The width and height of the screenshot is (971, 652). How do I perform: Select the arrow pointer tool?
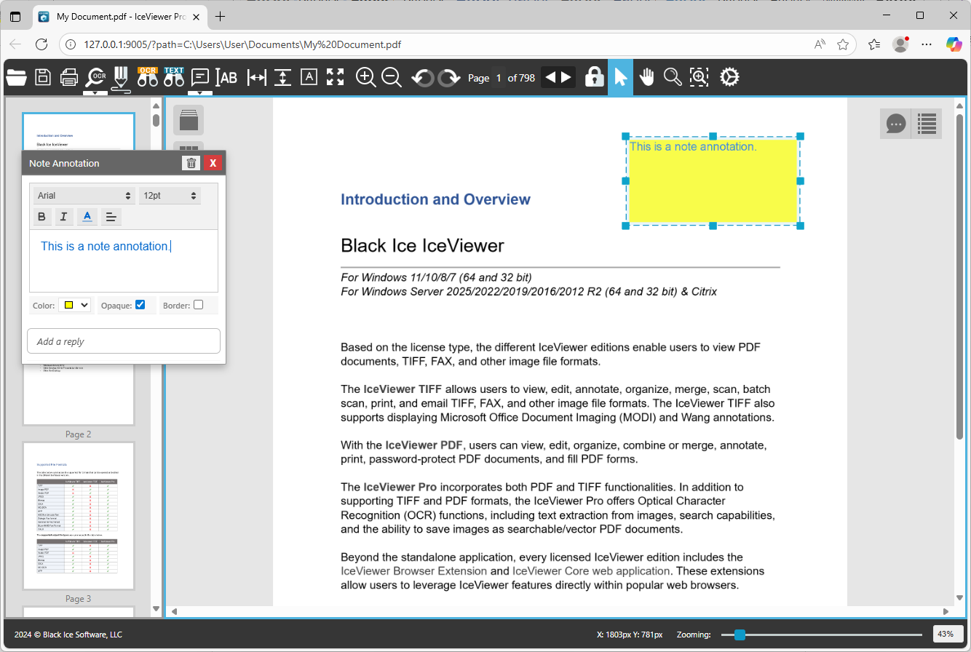[x=620, y=77]
